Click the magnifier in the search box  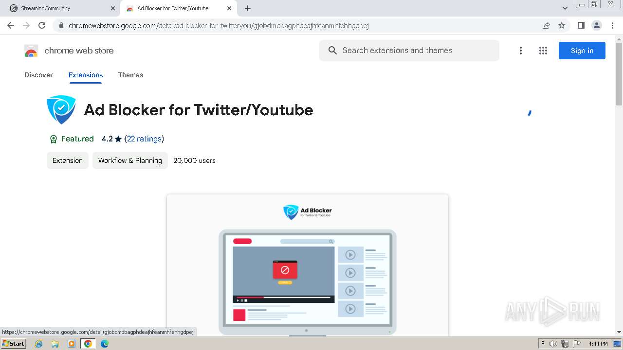[x=332, y=51]
